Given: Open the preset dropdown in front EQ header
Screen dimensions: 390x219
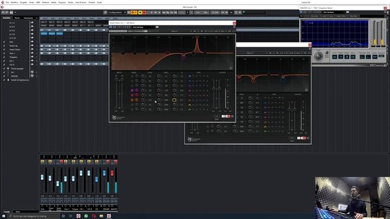Looking at the screenshot, I should [x=144, y=27].
